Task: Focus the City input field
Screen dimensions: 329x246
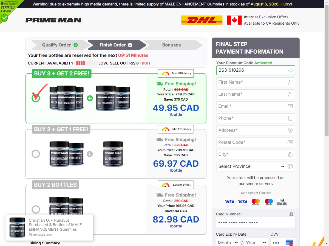Action: (x=256, y=154)
